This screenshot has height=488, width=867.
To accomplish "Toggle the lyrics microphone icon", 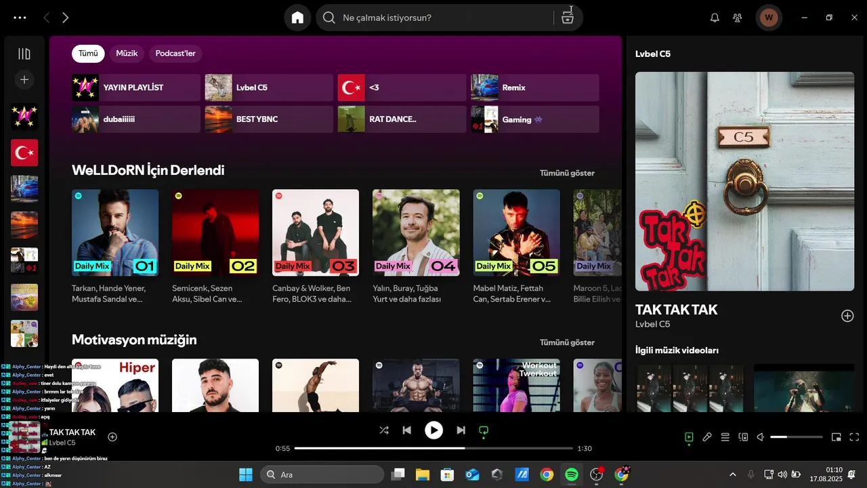I will coord(707,437).
